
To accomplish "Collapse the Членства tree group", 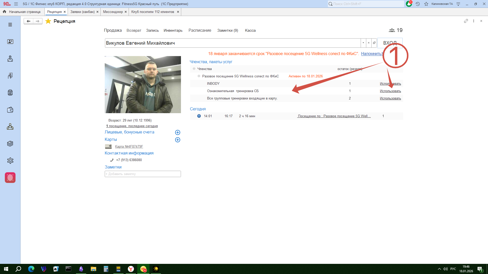I will (194, 69).
